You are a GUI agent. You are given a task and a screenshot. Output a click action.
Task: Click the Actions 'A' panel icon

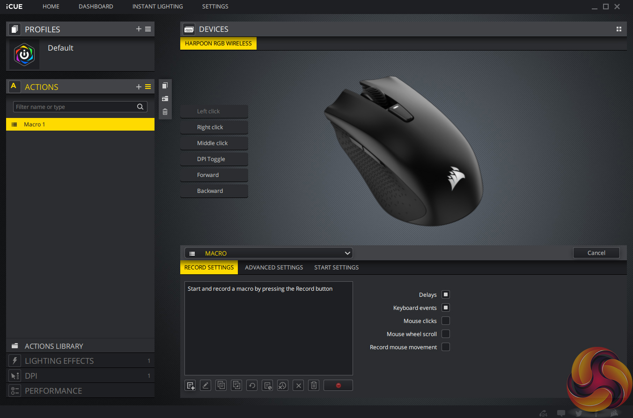click(x=14, y=86)
